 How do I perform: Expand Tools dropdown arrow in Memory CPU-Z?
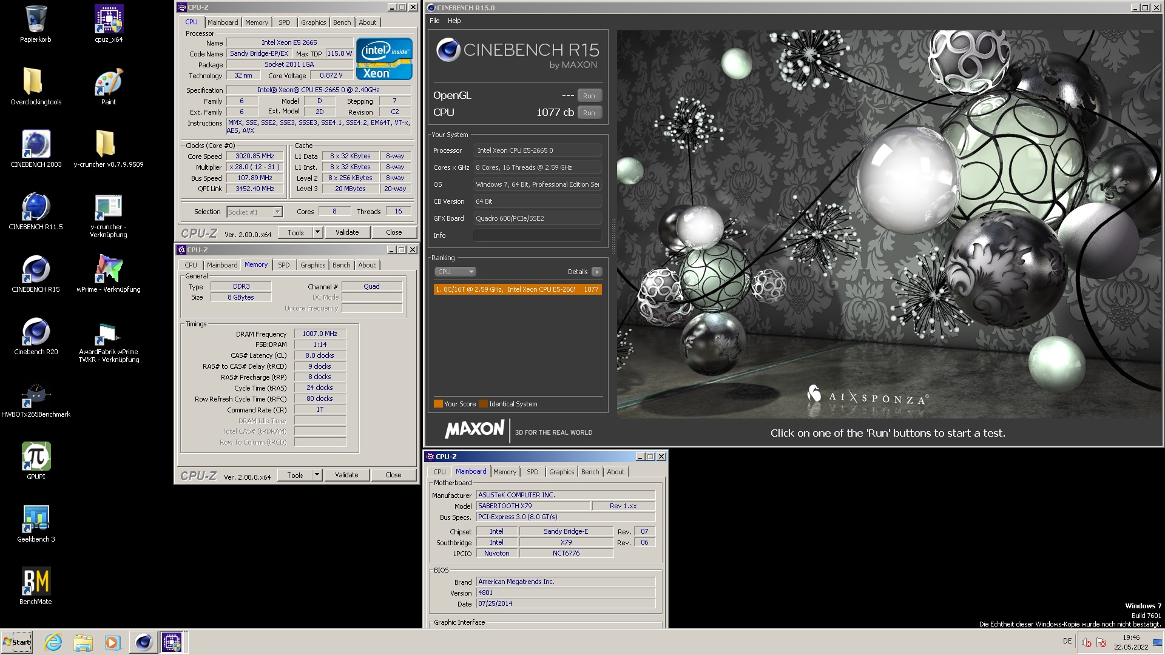coord(317,475)
